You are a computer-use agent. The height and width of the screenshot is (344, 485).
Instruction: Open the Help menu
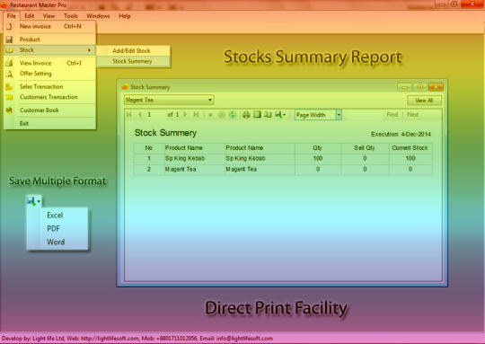(124, 16)
